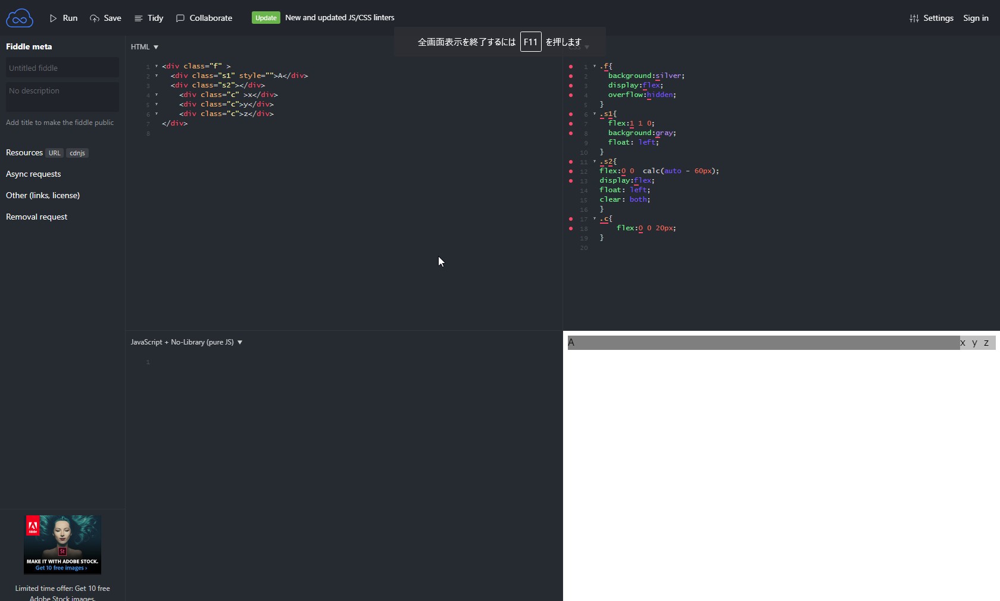
Task: Click lint marker on CSS line 6
Action: (x=571, y=114)
